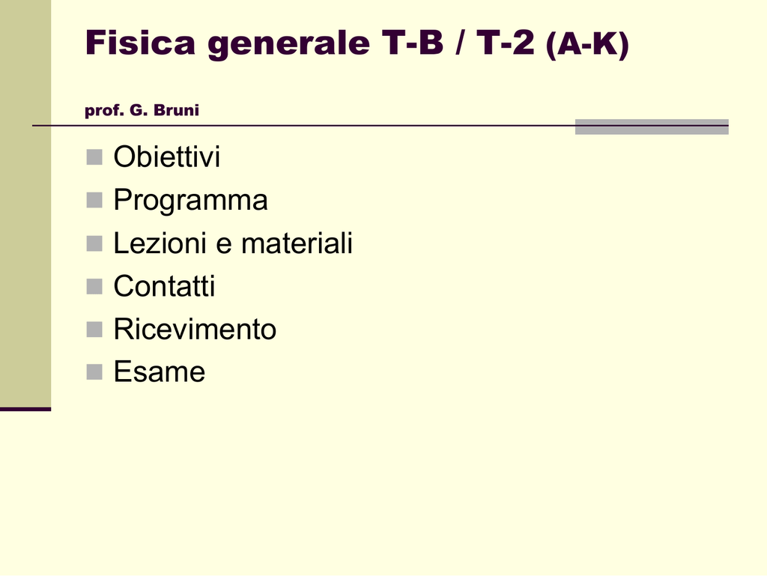767x576 pixels.
Task: Click the T-2 text in the heading
Action: click(x=506, y=43)
